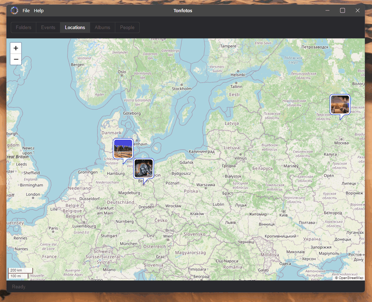
Task: Click the Київ label on the map
Action: coord(283,215)
